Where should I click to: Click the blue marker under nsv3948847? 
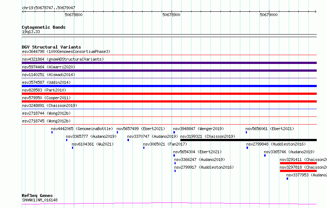(174, 132)
